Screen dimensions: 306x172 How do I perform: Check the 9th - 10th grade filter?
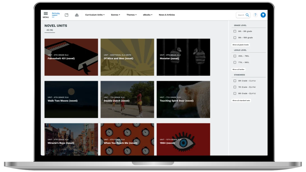pos(235,37)
